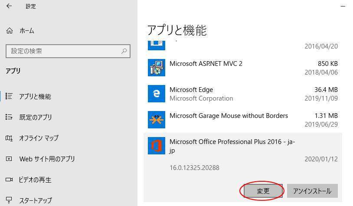
Task: Click the スタートアップ sidebar icon
Action: [x=9, y=199]
